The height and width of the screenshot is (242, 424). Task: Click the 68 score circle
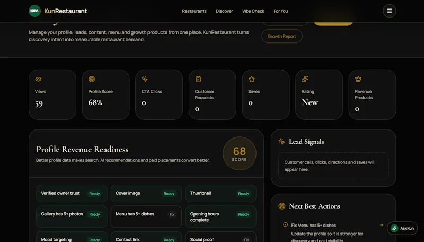(x=240, y=153)
